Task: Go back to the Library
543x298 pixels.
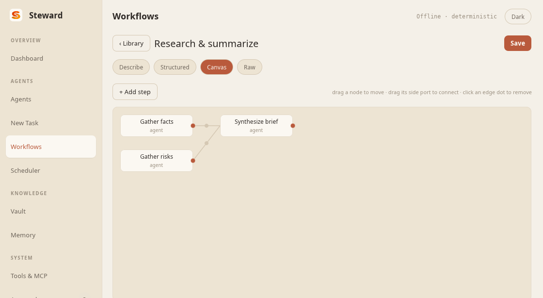Action: 131,43
